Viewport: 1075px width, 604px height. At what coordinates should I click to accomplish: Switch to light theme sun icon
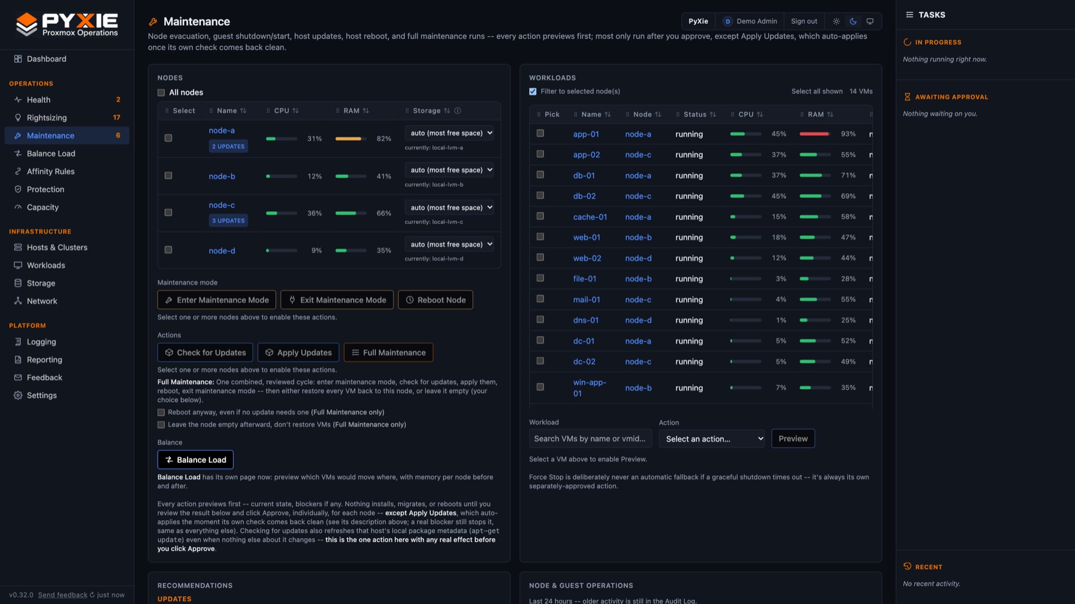(x=836, y=21)
